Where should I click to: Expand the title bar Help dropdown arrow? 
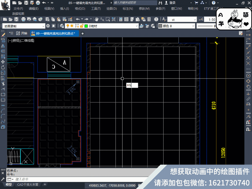pyautogui.click(x=218, y=3)
